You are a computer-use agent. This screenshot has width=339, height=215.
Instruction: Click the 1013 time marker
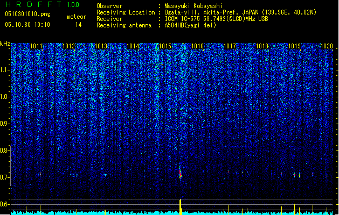[x=101, y=46]
